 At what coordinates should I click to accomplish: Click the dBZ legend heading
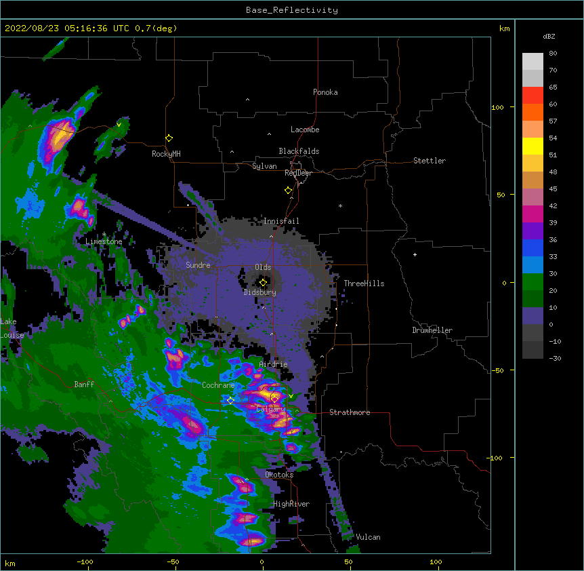(x=549, y=36)
